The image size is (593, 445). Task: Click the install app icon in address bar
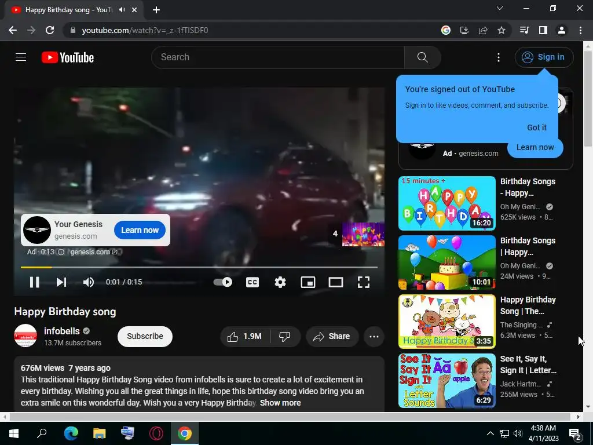(x=464, y=30)
